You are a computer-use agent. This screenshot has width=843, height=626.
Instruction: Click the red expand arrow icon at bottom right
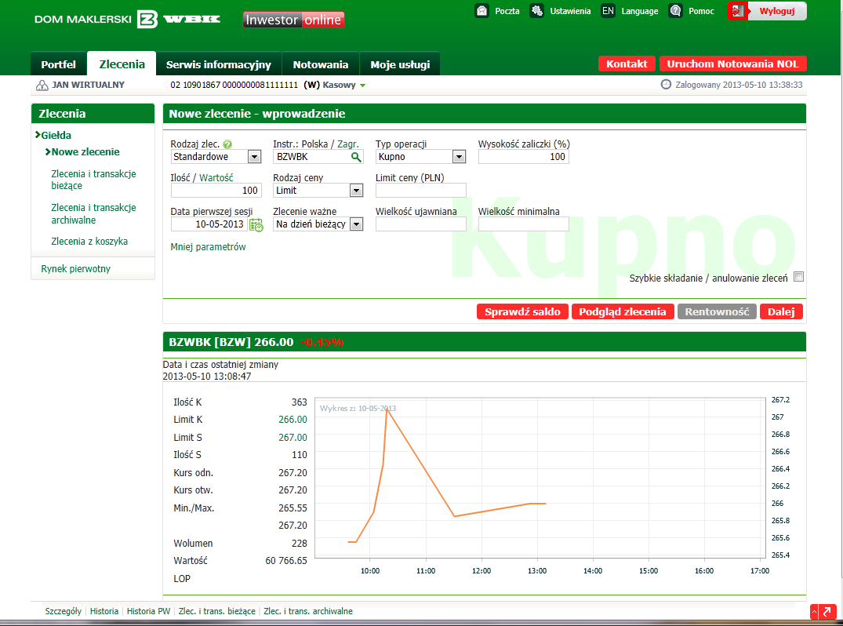(x=827, y=612)
